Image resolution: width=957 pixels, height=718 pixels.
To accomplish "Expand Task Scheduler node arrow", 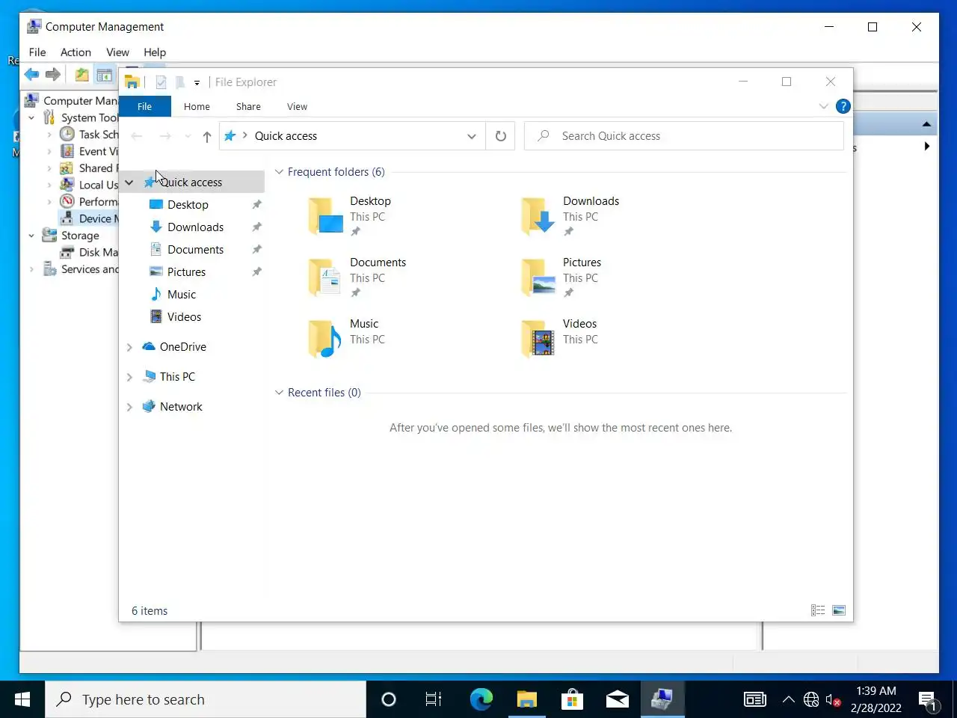I will (49, 135).
